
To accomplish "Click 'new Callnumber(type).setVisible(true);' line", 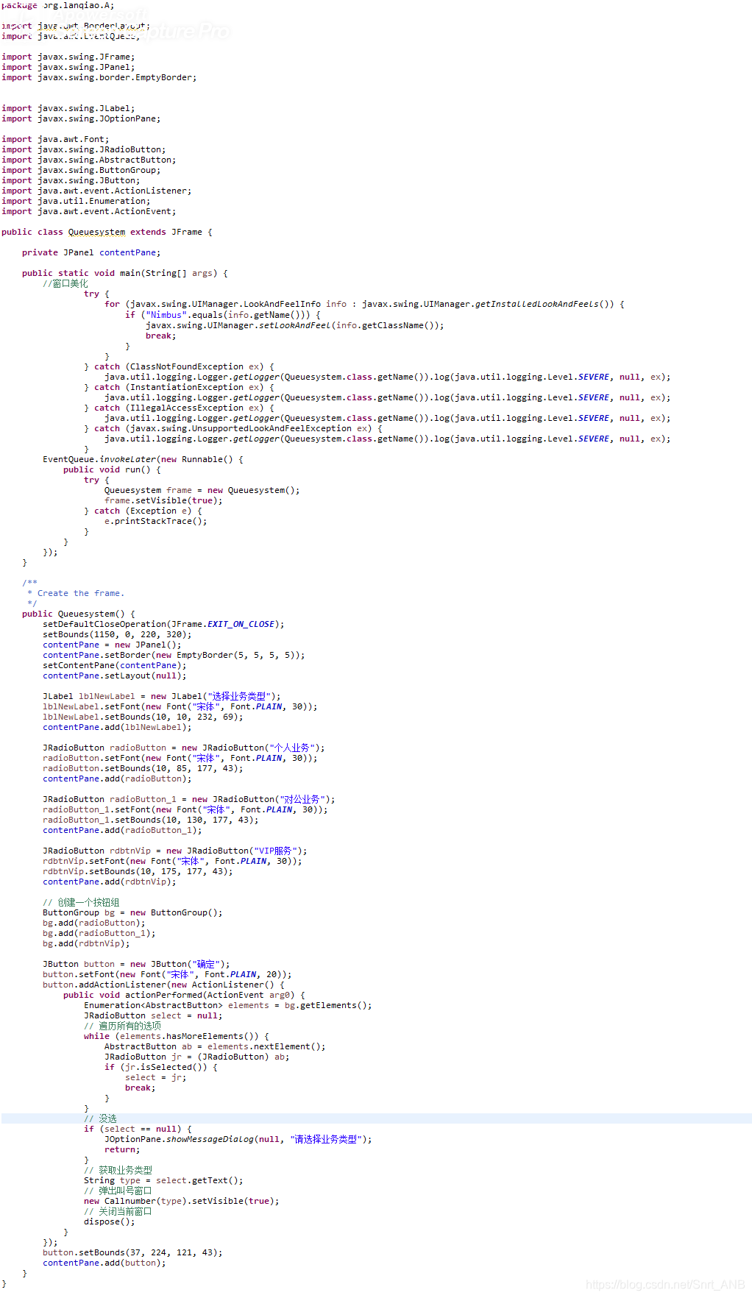I will [x=182, y=1201].
